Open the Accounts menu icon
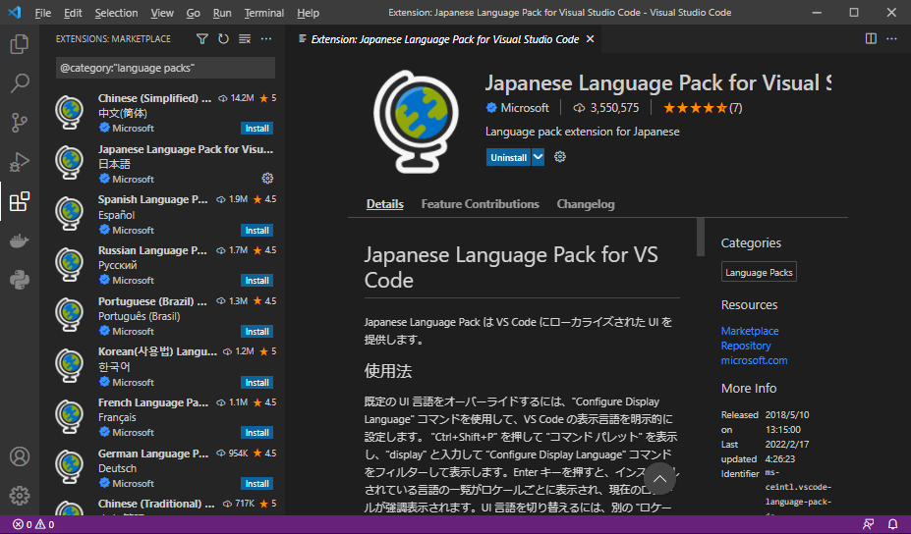911x534 pixels. click(x=20, y=456)
